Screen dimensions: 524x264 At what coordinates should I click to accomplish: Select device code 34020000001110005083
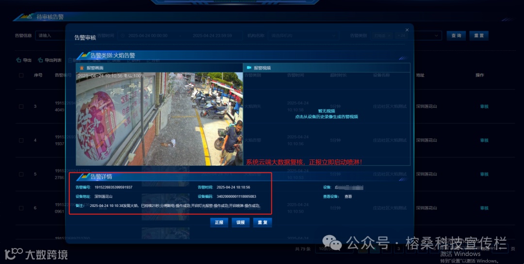click(x=236, y=196)
